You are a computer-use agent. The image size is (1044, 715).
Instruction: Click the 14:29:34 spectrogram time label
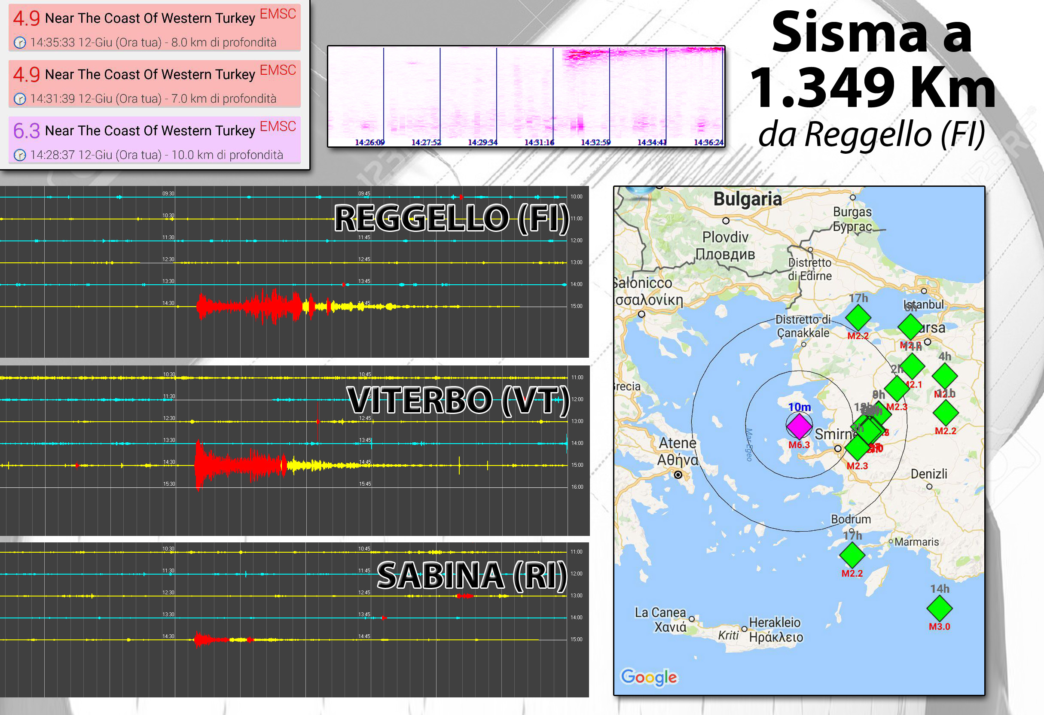[x=482, y=143]
